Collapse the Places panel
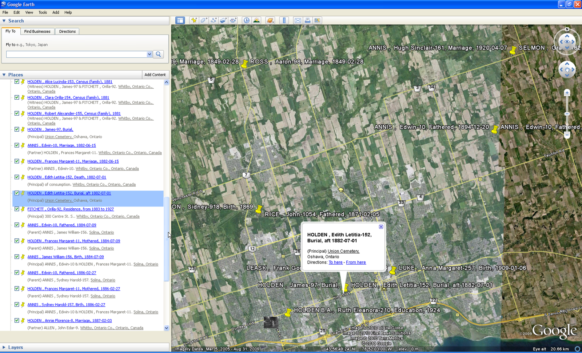The image size is (582, 353). (4, 75)
